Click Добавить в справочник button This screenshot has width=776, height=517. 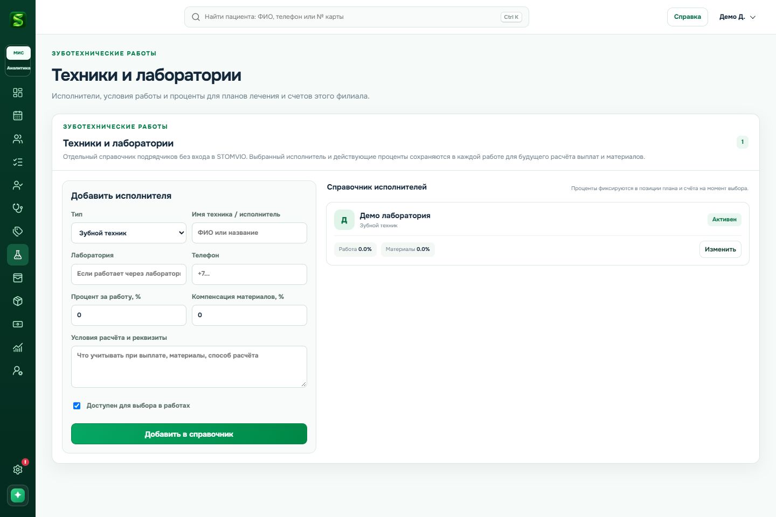pyautogui.click(x=189, y=434)
